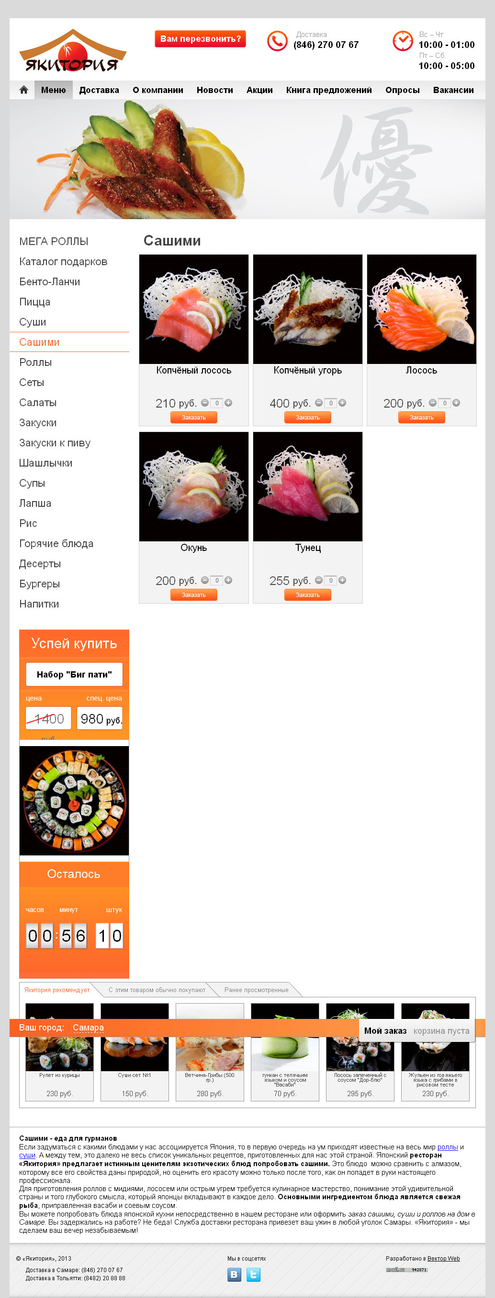Viewport: 495px width, 1298px height.
Task: Click the Копчёный угорь quantity field
Action: tap(330, 403)
